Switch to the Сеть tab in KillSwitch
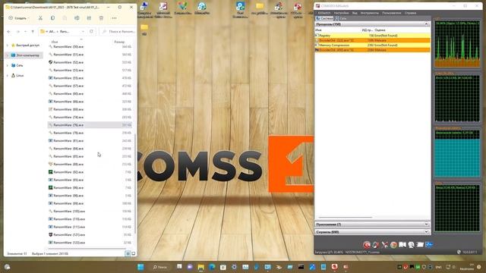 (x=341, y=18)
